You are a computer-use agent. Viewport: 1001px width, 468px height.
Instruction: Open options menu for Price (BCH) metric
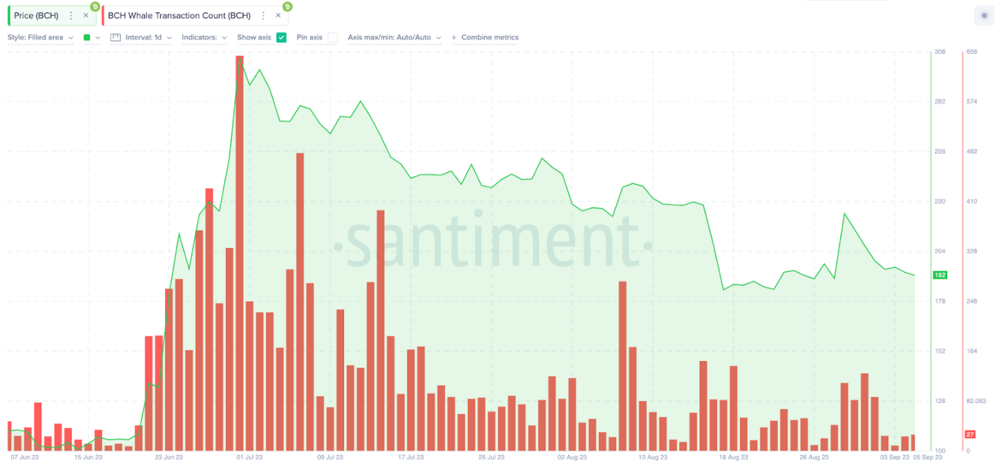point(71,15)
